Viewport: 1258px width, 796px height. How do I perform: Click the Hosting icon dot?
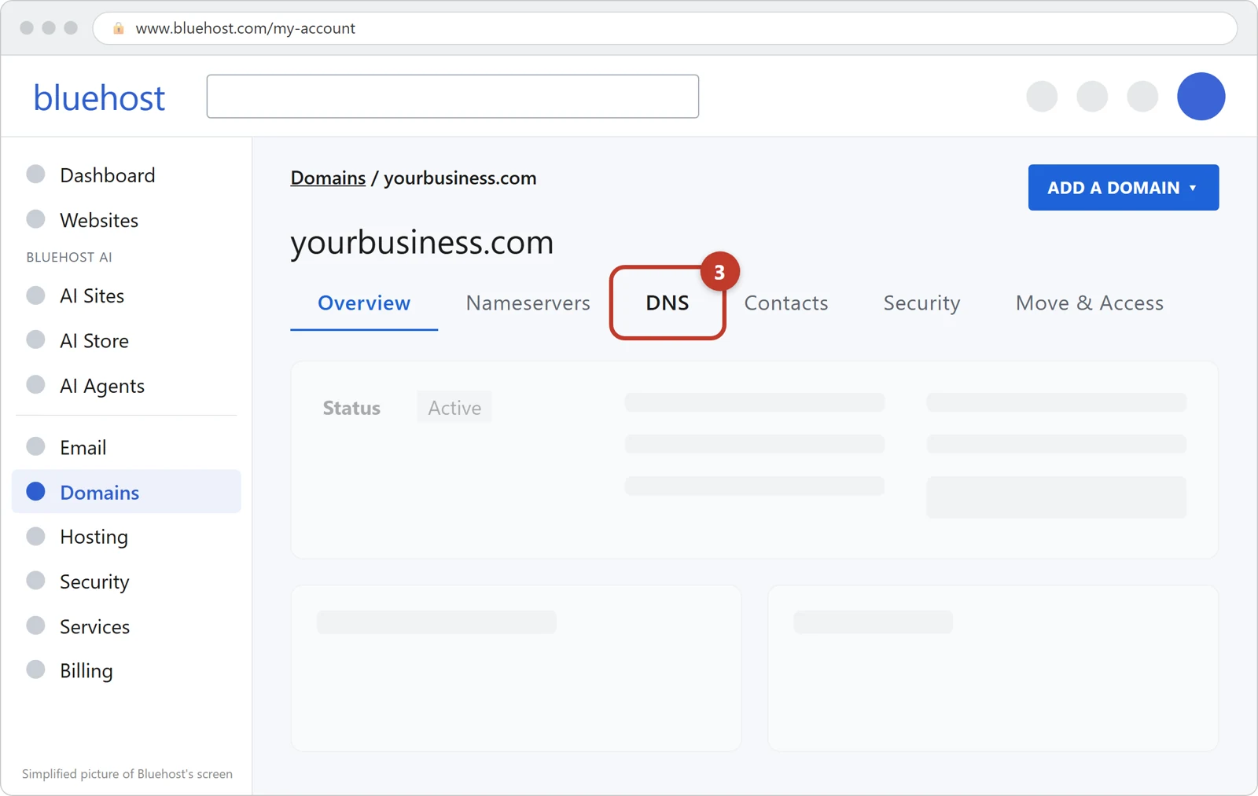click(x=35, y=536)
